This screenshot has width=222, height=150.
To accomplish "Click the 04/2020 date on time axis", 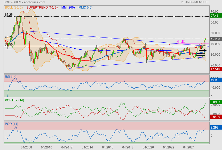I will click(x=148, y=147).
